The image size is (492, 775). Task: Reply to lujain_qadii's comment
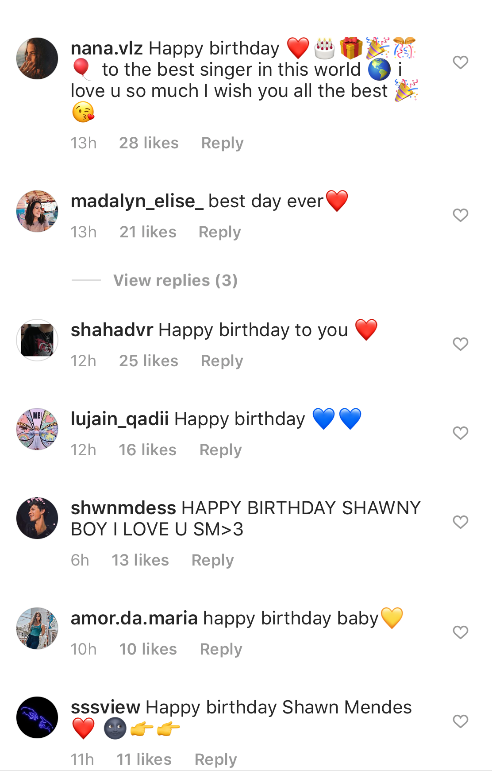click(x=220, y=450)
